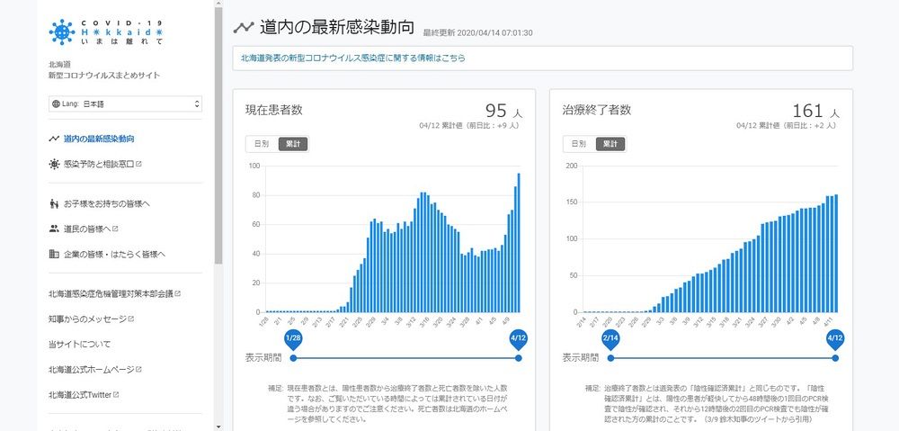Click the globe icon beside Lang

point(56,103)
